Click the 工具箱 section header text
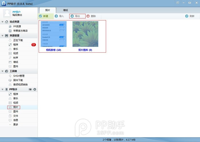200x142 pixels. click(13, 71)
